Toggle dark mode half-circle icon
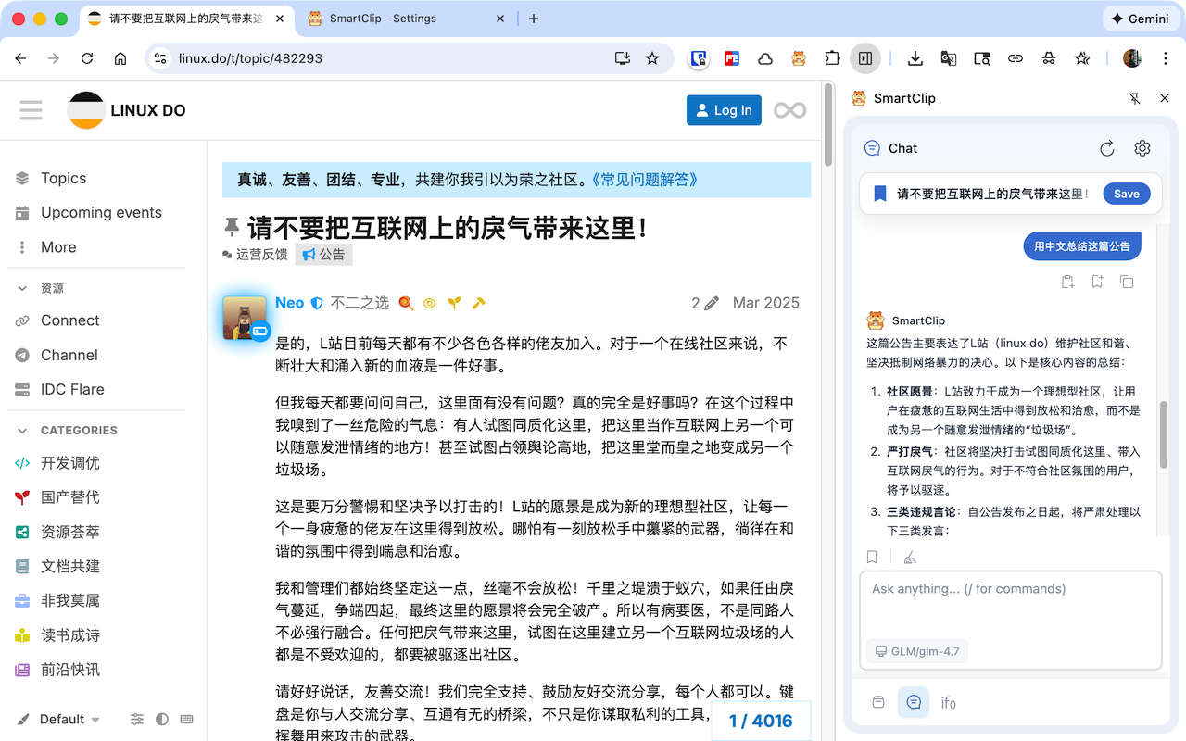Screen dimensions: 1186x741 pyautogui.click(x=162, y=719)
